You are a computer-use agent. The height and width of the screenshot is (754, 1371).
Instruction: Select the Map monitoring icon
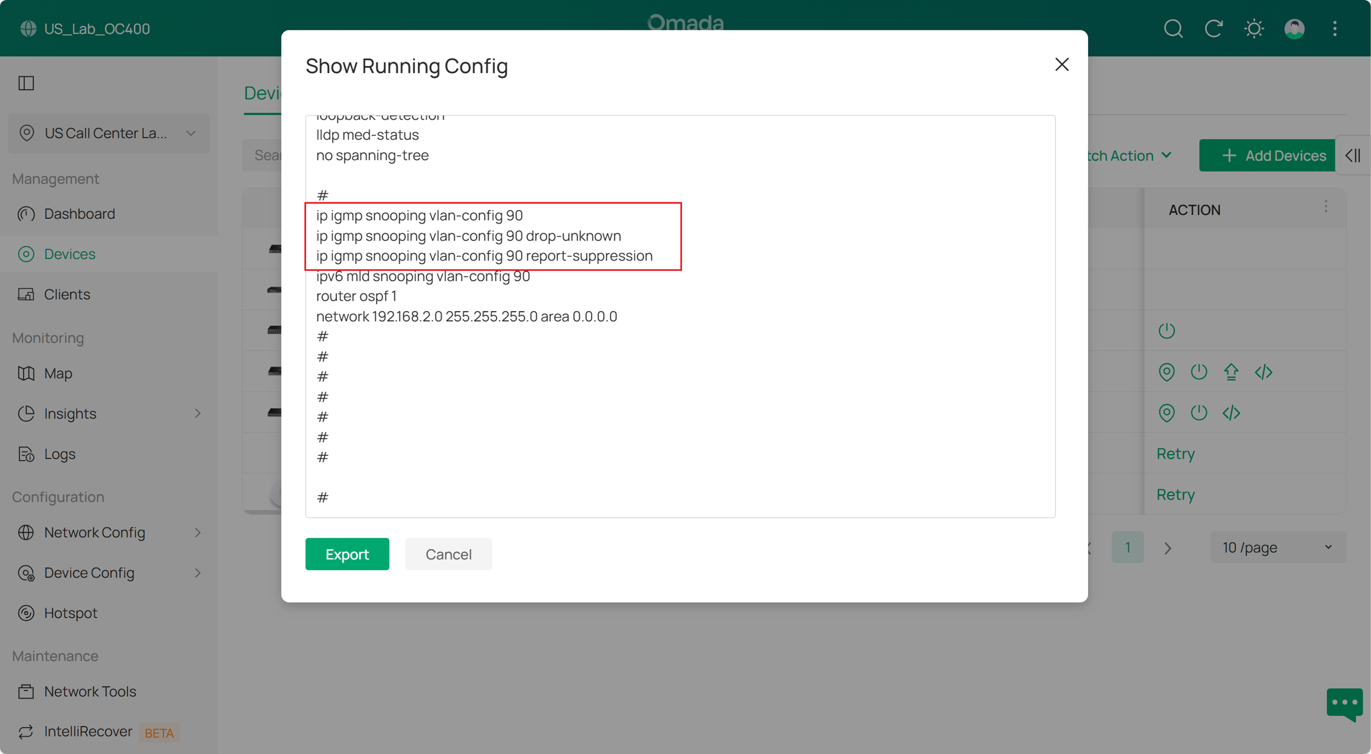26,373
